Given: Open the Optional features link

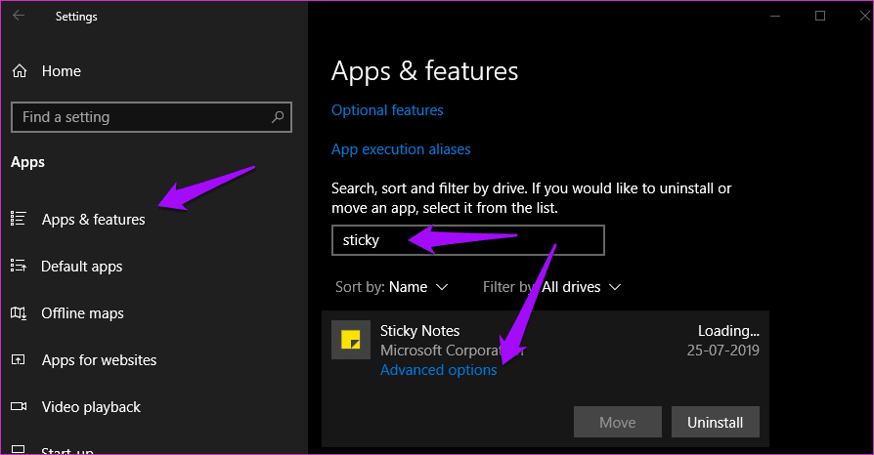Looking at the screenshot, I should point(387,110).
